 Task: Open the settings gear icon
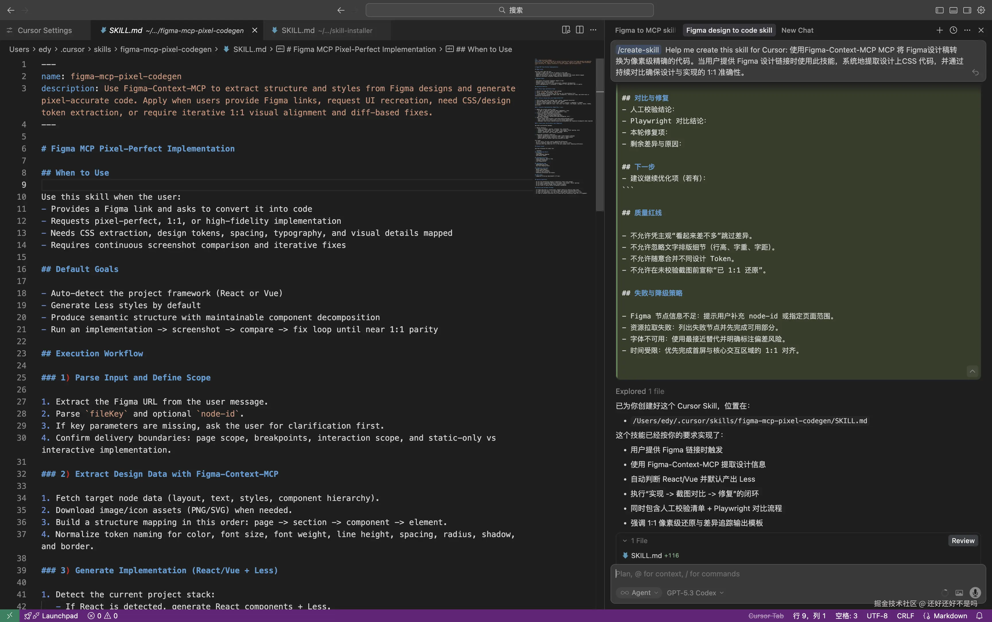click(981, 10)
